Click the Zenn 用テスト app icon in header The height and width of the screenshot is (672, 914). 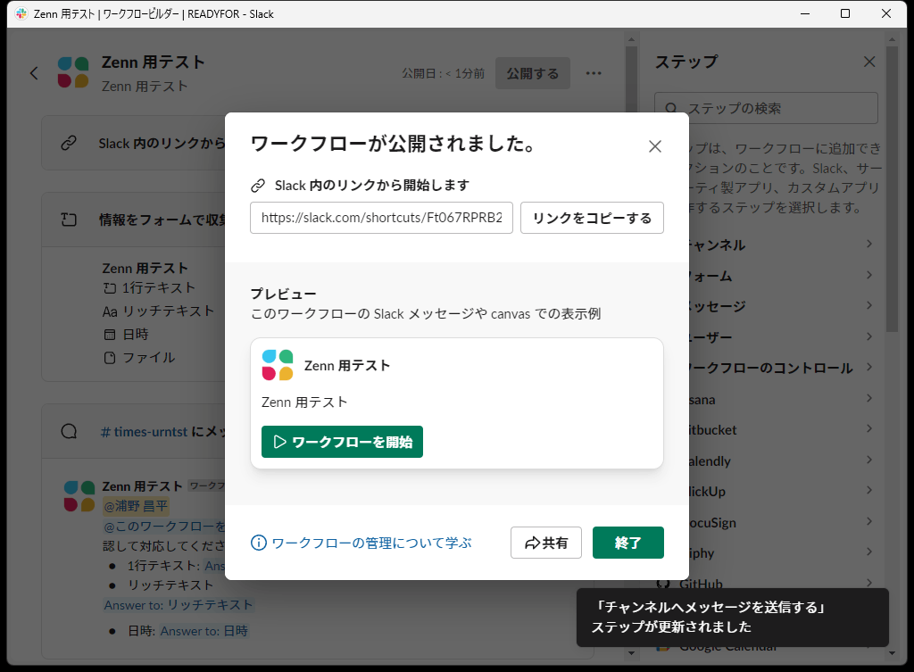[x=73, y=73]
